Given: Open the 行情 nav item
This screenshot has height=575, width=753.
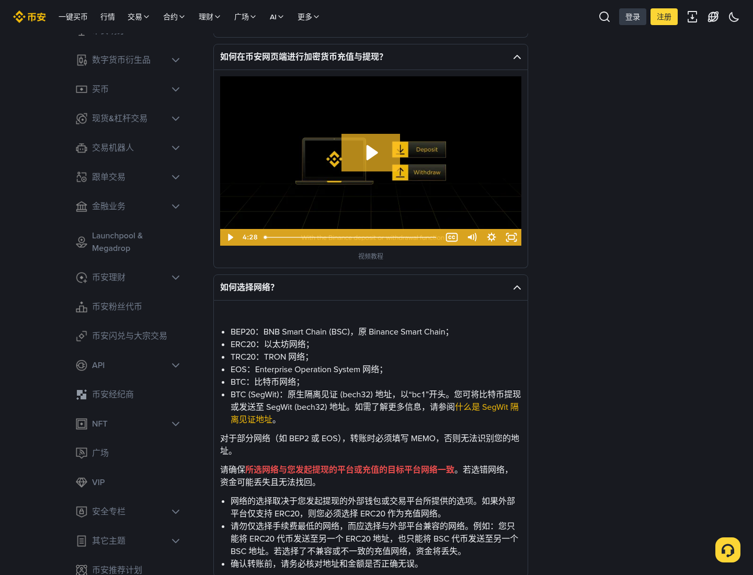Looking at the screenshot, I should click(x=108, y=17).
